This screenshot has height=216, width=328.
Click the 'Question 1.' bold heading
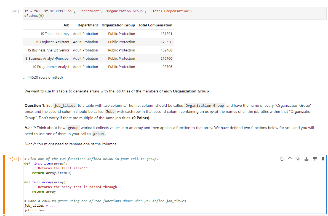35,105
